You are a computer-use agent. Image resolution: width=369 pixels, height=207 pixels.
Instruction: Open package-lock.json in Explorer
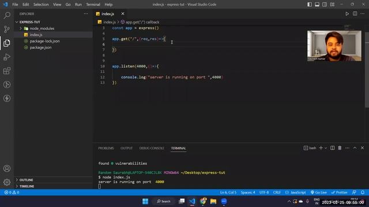pos(44,41)
